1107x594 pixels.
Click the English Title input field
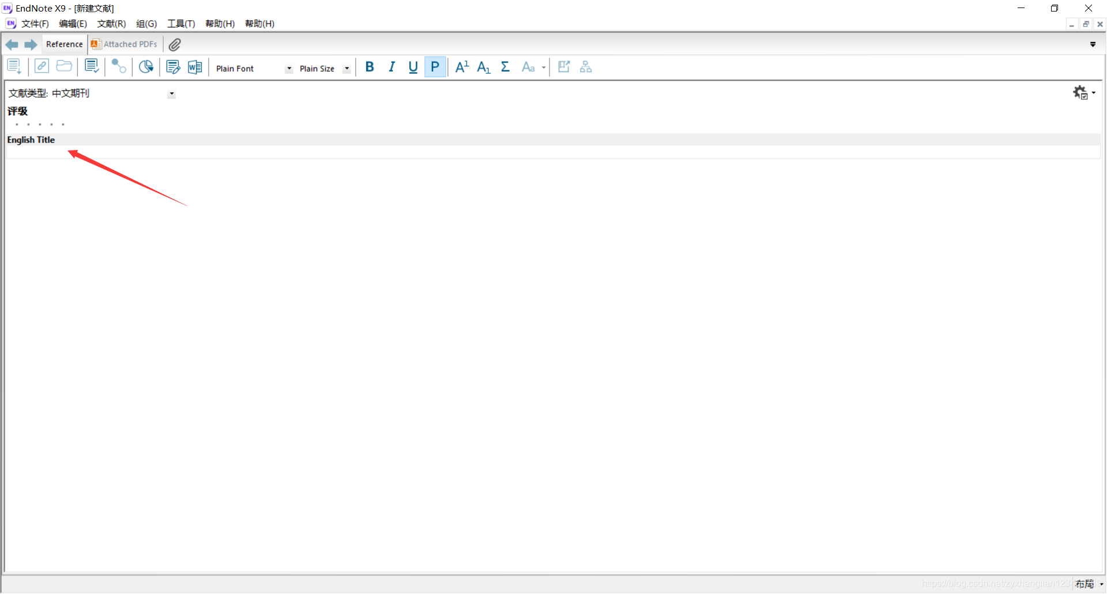tap(553, 152)
